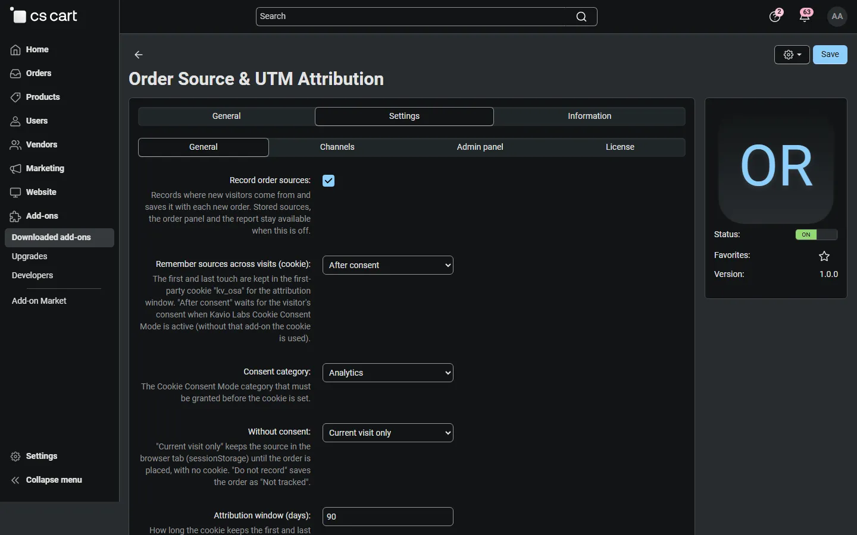Open the Add-on Market link
This screenshot has width=857, height=535.
39,301
